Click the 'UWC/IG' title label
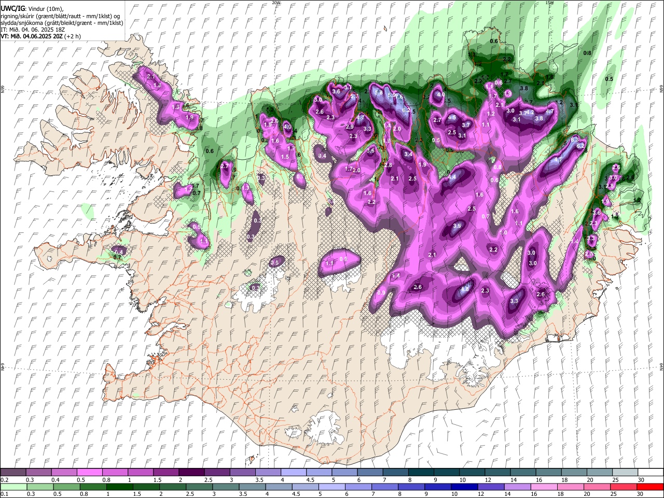The image size is (664, 498). point(12,9)
